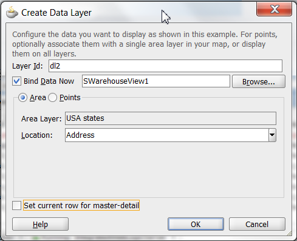Select the Area radio button
The height and width of the screenshot is (241, 297).
coord(22,98)
